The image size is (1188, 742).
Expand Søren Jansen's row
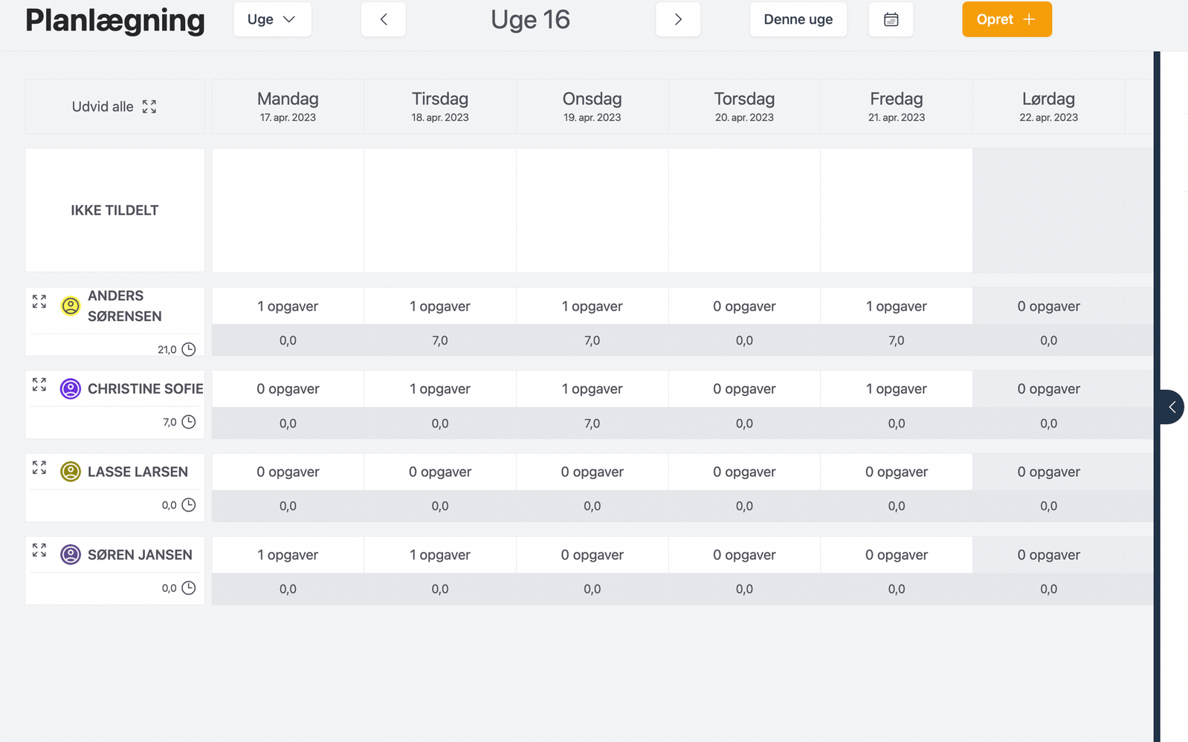(39, 550)
